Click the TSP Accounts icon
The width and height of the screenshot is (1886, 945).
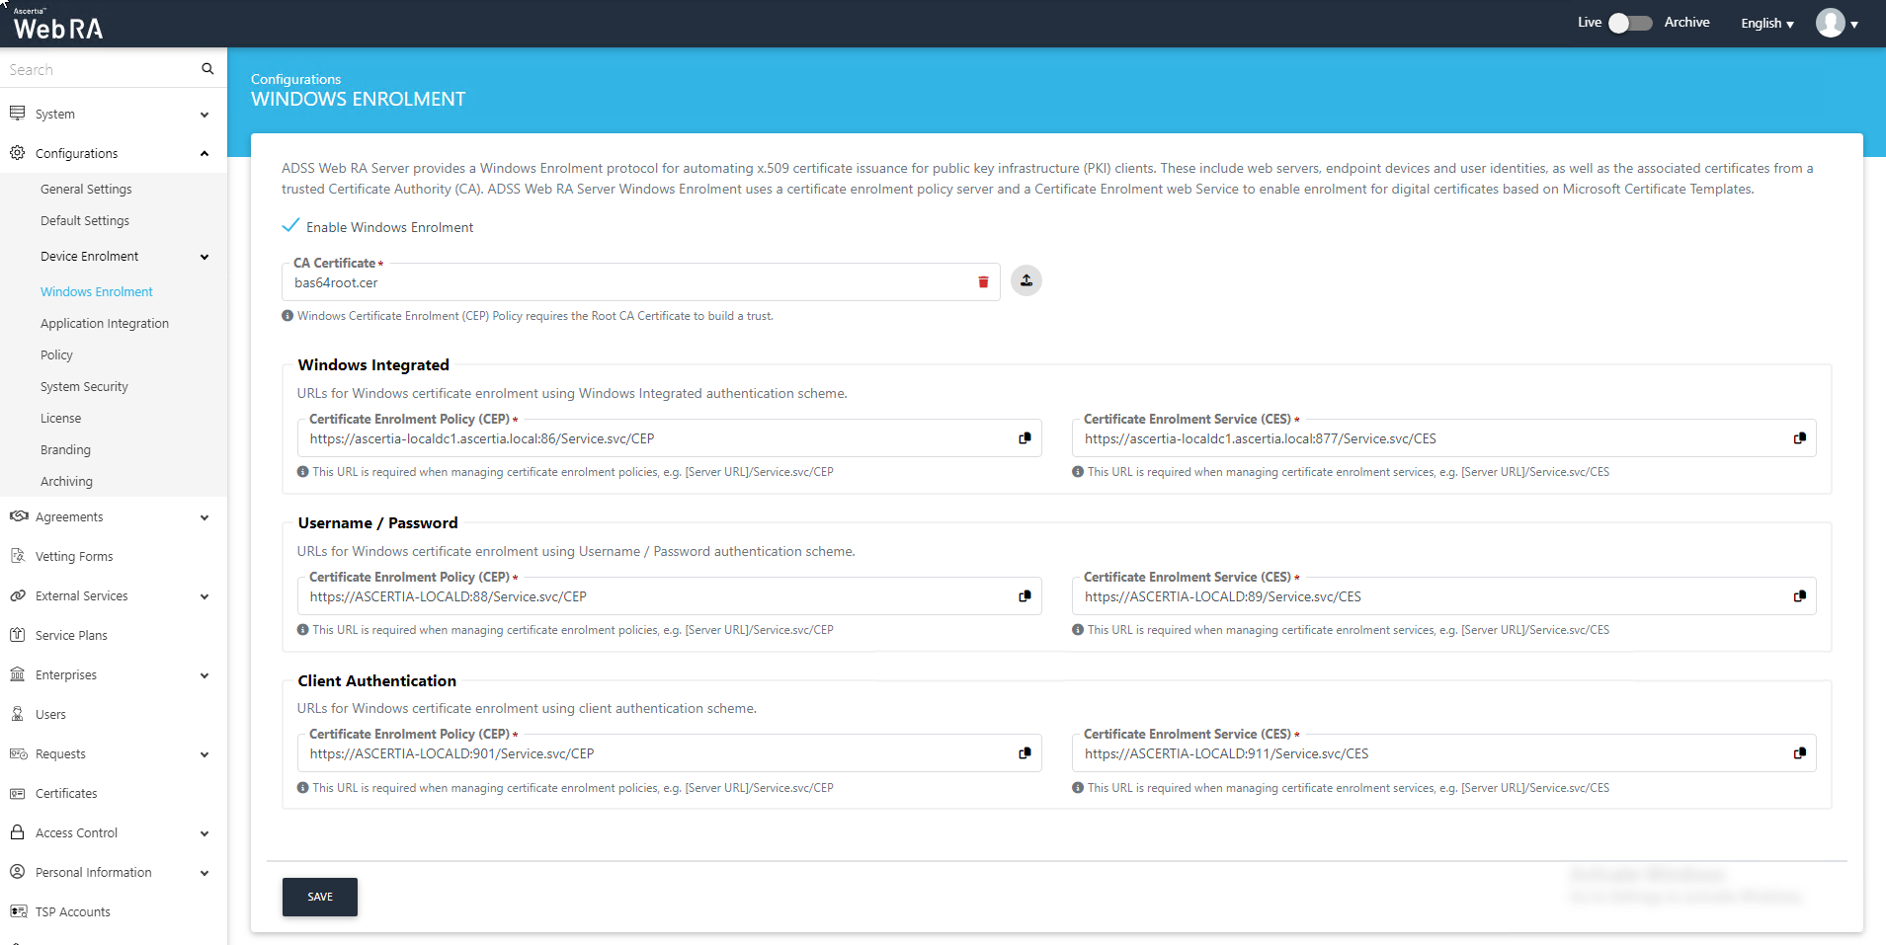click(18, 911)
